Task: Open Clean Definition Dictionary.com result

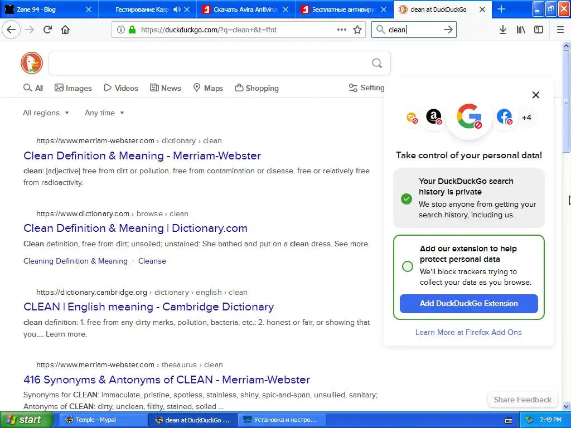Action: tap(135, 228)
